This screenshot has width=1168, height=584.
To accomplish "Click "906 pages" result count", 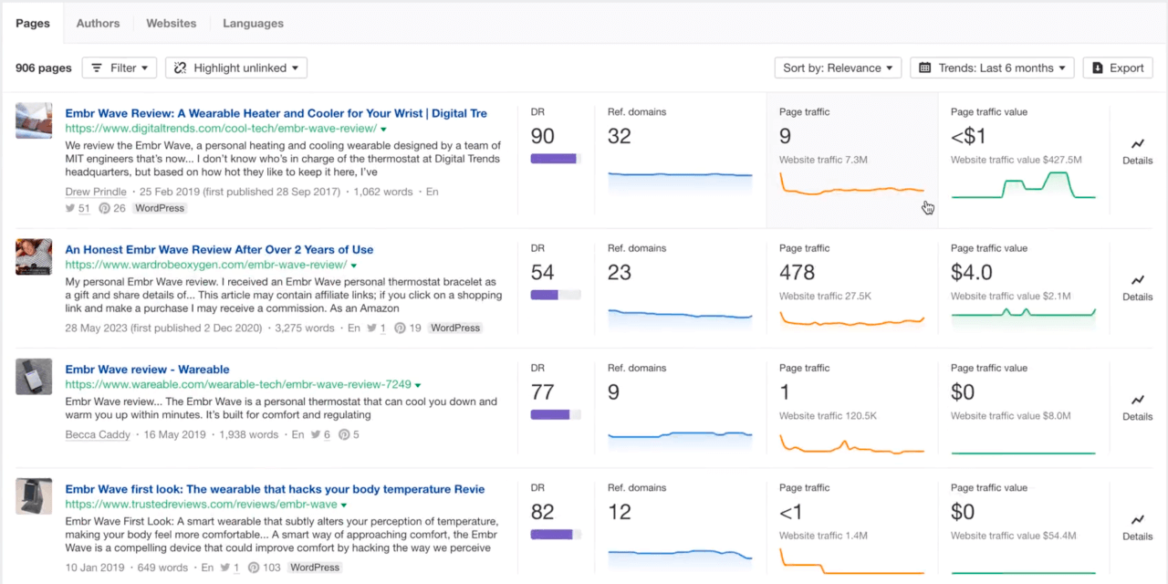I will (x=44, y=68).
